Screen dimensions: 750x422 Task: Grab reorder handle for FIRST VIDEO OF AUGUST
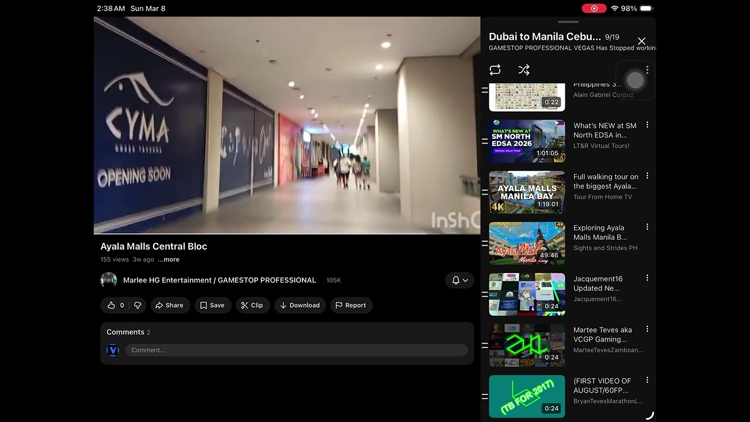tap(485, 396)
